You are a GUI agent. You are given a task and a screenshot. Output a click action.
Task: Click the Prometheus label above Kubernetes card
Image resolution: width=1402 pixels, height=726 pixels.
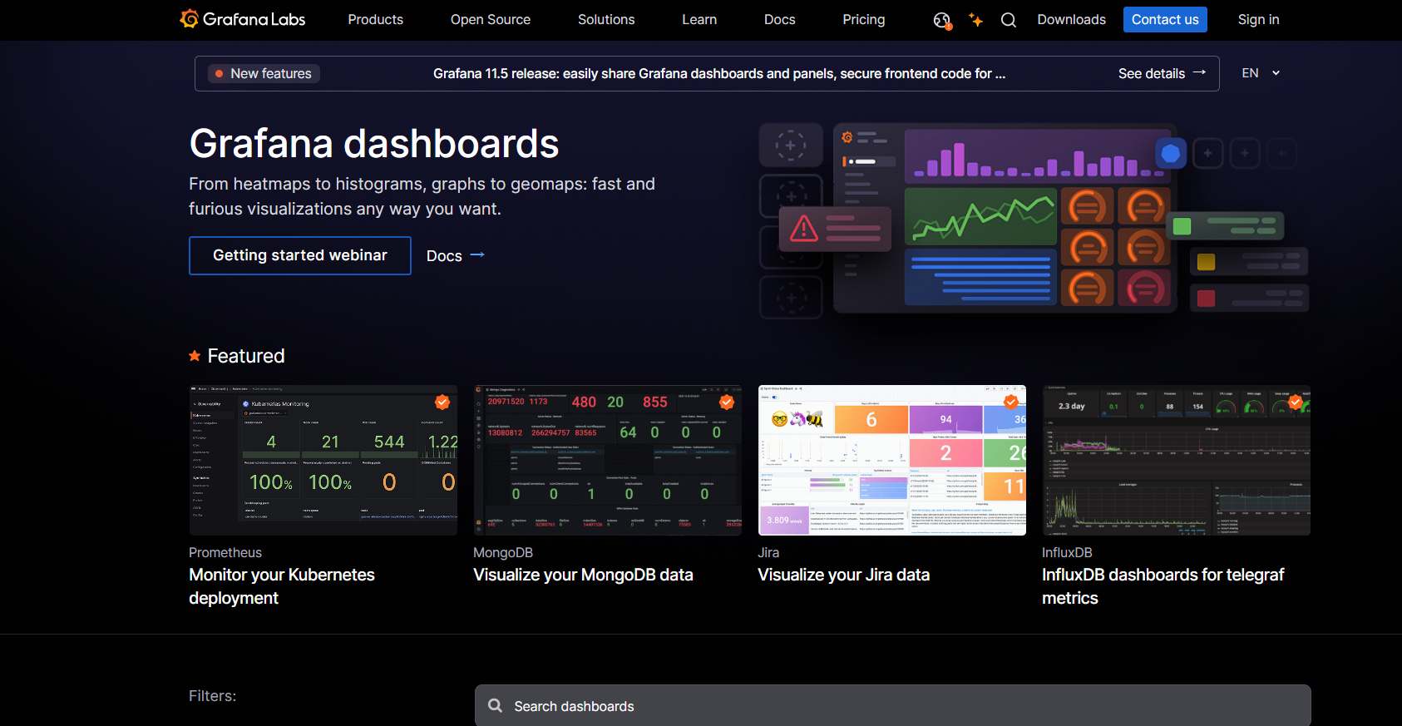(225, 553)
